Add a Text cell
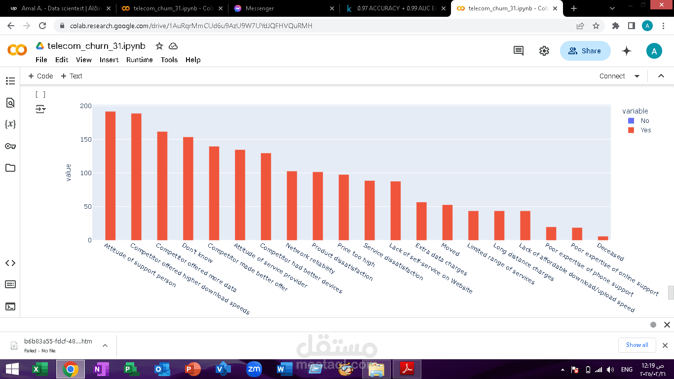674x379 pixels. tap(72, 76)
